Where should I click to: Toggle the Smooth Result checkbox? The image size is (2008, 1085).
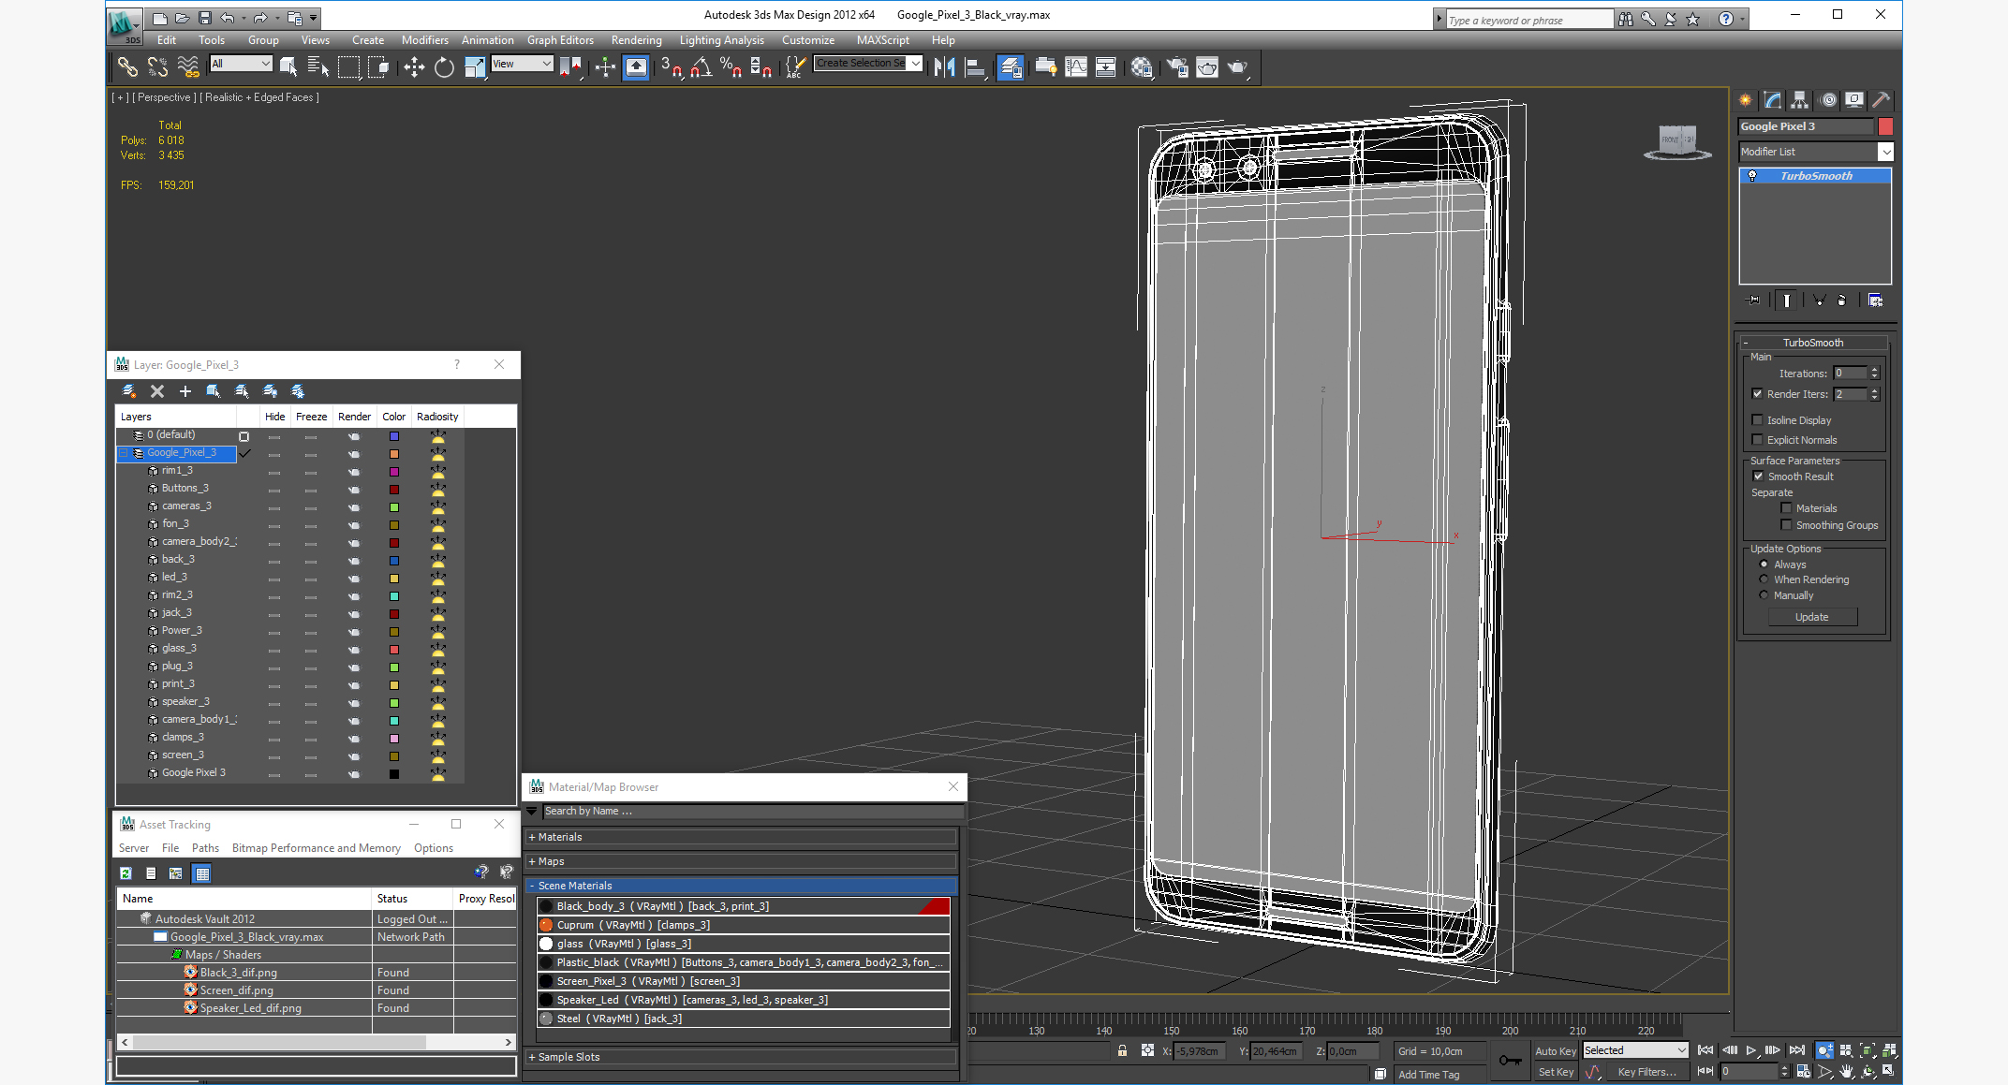click(1758, 477)
